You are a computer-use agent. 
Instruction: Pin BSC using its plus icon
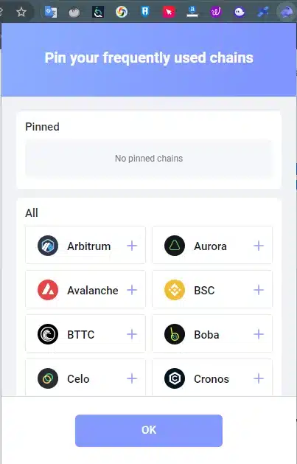[x=259, y=290]
